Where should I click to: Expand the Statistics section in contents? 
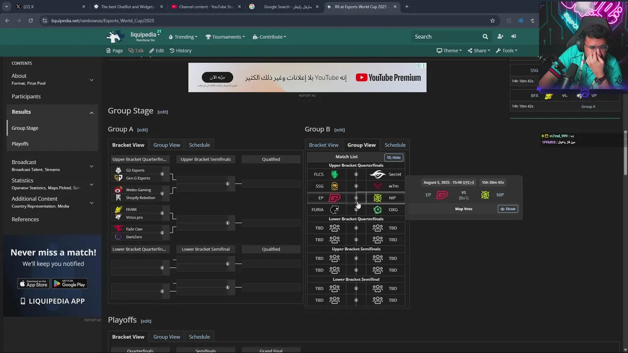tap(91, 184)
